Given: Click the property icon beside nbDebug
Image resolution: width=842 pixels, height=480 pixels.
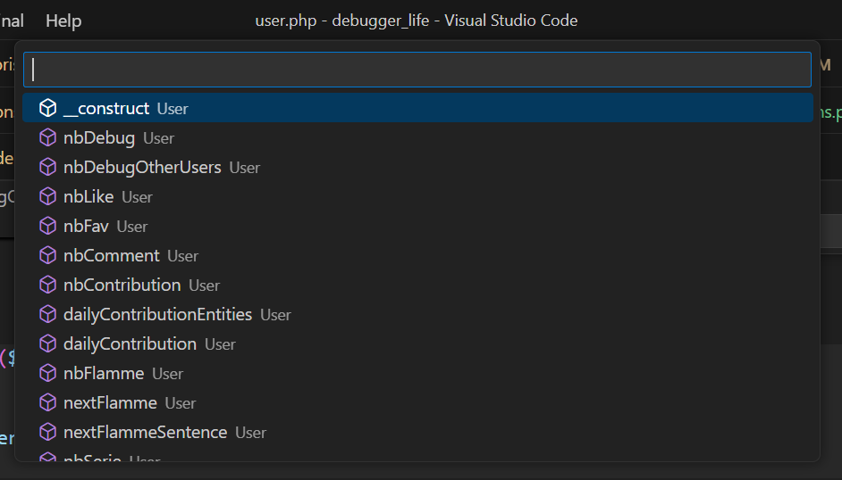Looking at the screenshot, I should (47, 137).
